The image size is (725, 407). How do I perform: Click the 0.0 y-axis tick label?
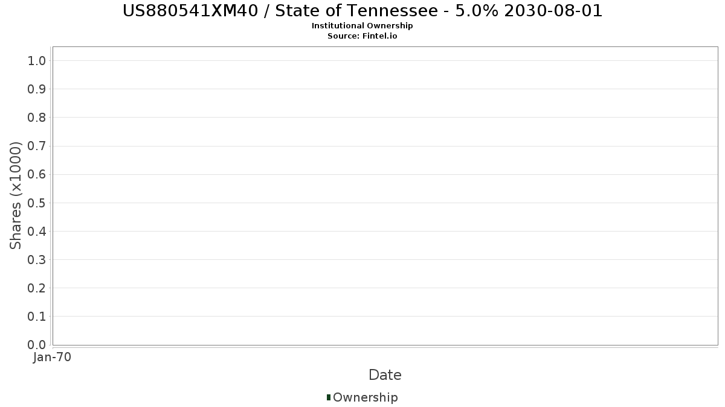click(x=37, y=345)
